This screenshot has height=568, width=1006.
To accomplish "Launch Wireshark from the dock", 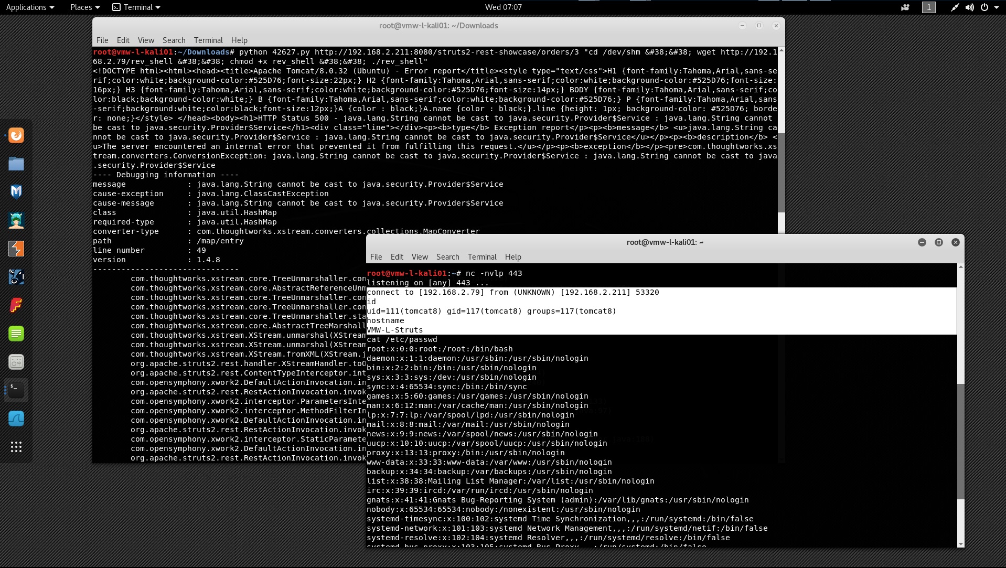I will (x=16, y=419).
